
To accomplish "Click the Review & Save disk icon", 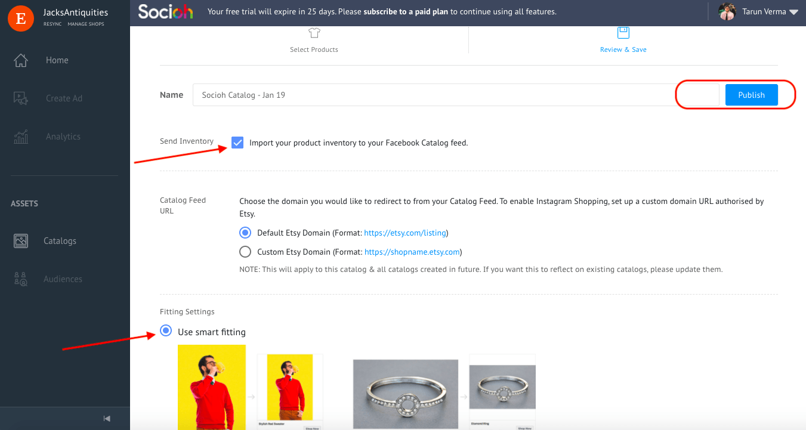I will (623, 32).
